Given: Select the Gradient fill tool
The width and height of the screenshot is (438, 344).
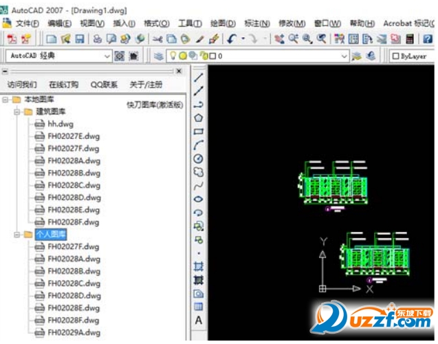Looking at the screenshot, I should tap(199, 280).
